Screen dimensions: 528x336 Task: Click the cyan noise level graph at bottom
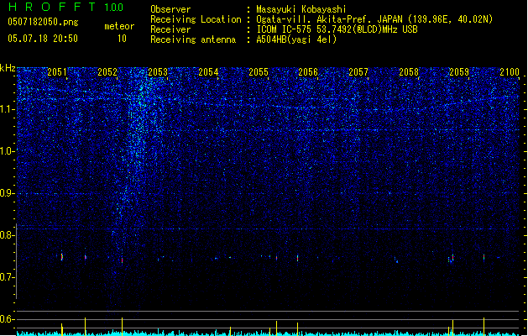click(268, 333)
